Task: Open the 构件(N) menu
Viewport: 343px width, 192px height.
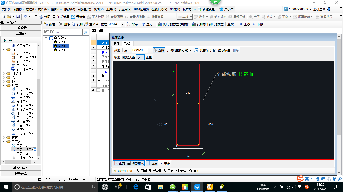Action: [x=43, y=9]
